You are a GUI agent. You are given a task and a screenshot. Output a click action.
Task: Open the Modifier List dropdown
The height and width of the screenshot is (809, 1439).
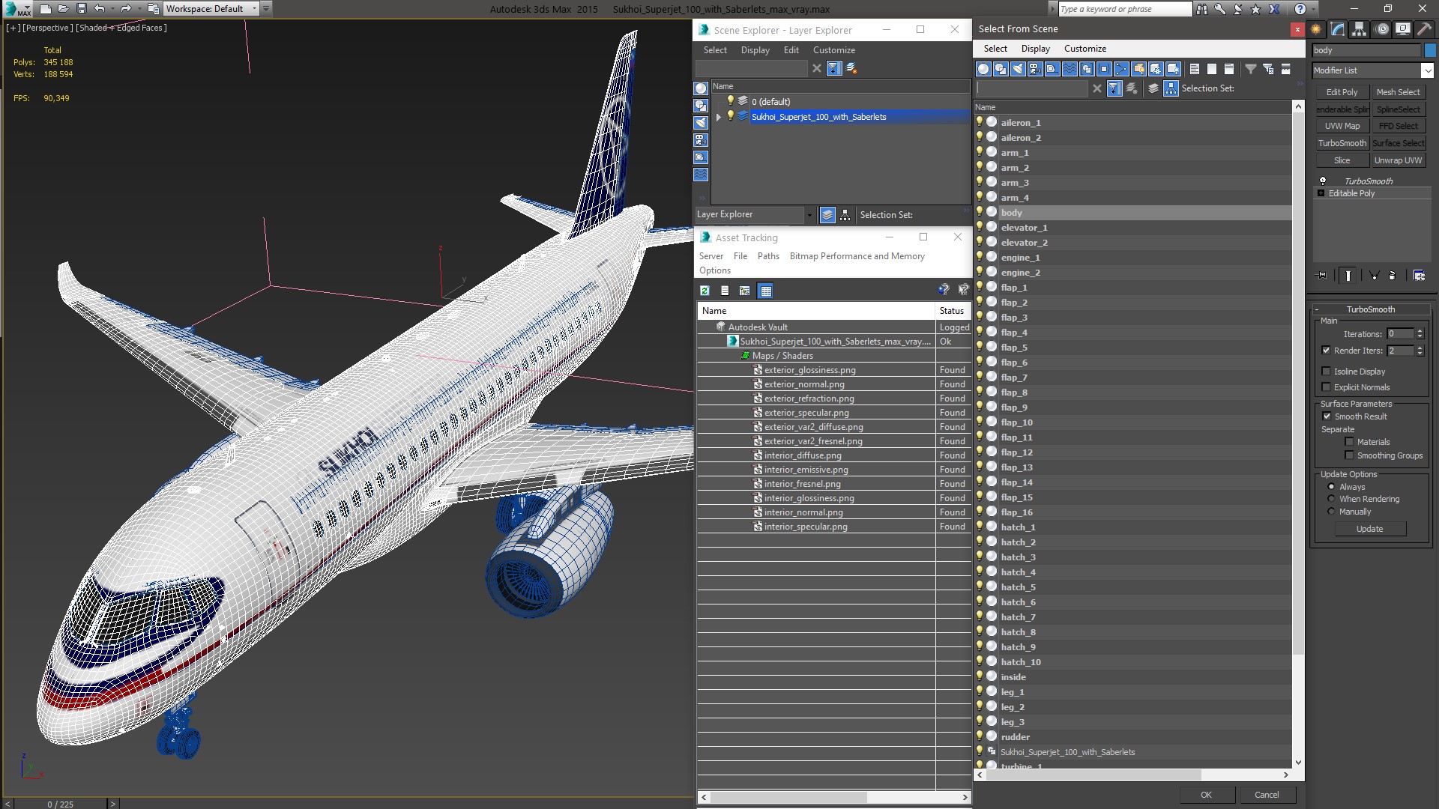tap(1426, 70)
